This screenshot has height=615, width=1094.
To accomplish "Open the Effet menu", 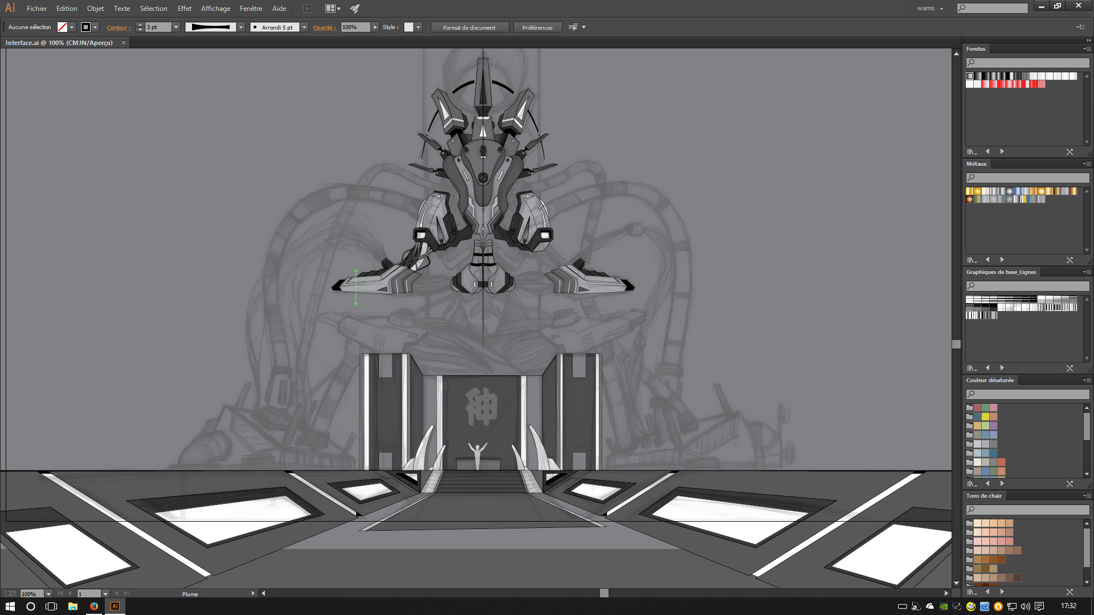I will (x=184, y=9).
